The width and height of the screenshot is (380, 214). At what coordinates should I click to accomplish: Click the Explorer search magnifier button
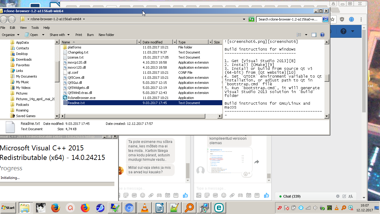325,19
